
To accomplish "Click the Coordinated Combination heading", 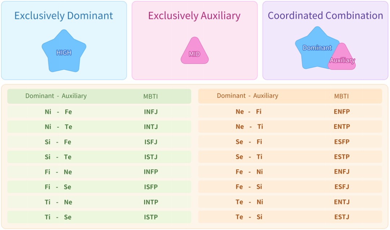I will click(x=325, y=16).
